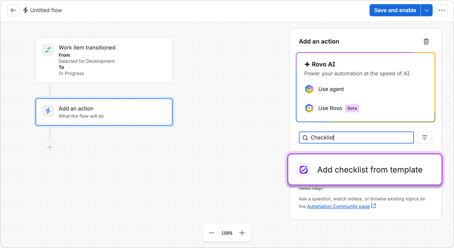Click the Use agent hexagon icon
The width and height of the screenshot is (454, 248).
309,89
